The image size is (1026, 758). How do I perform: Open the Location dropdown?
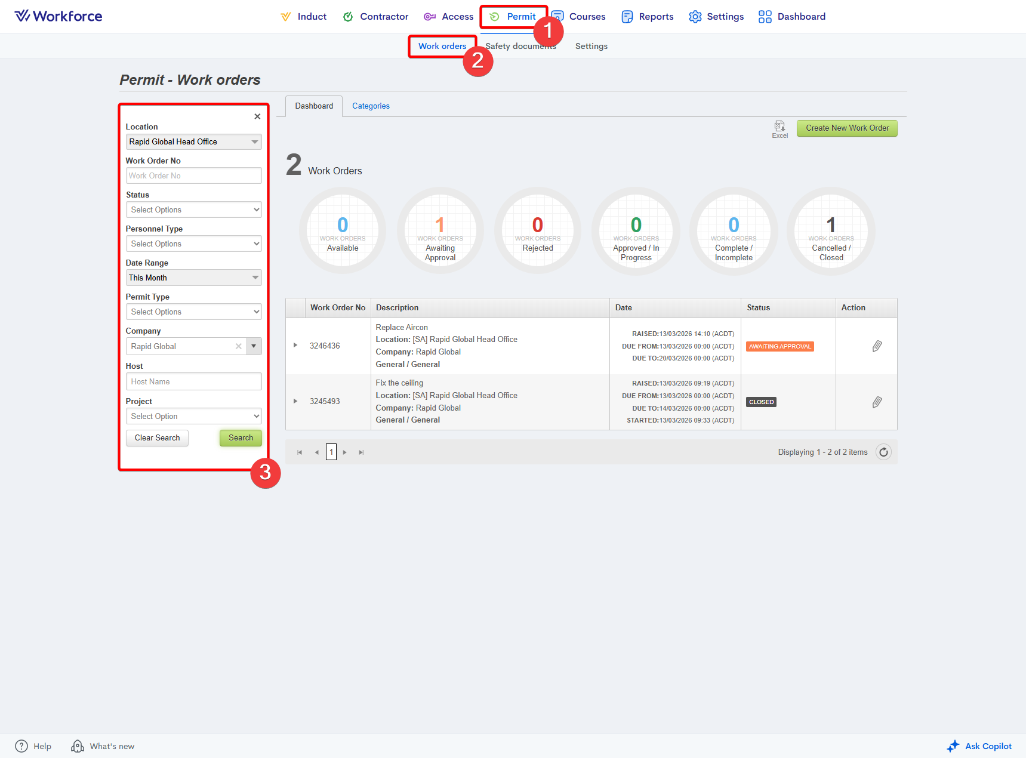[193, 142]
